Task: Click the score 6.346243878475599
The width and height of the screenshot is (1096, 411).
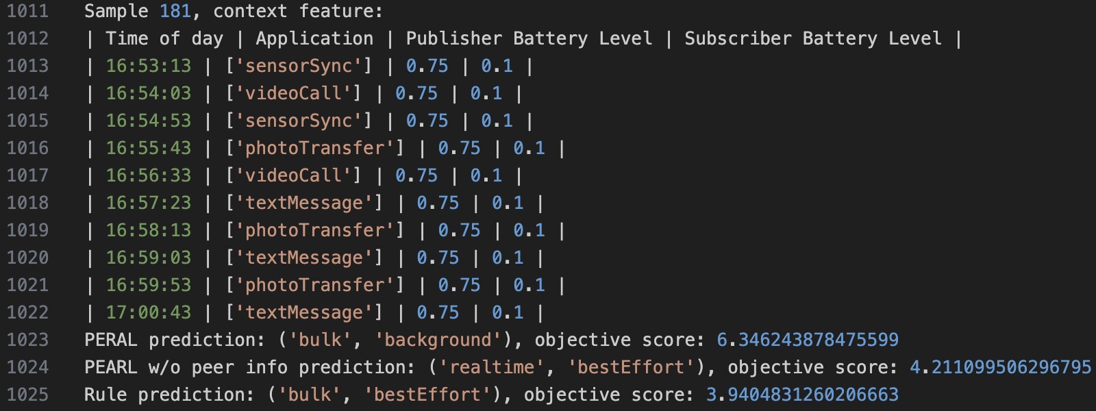Action: (808, 340)
